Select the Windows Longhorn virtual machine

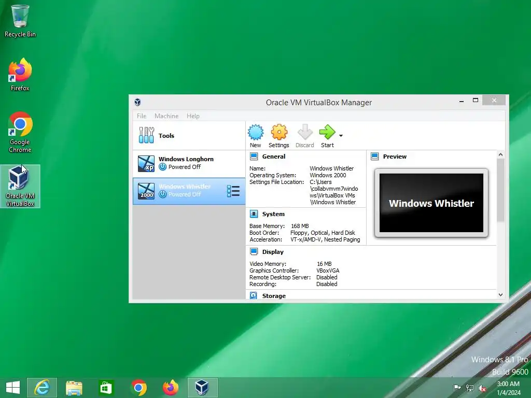(189, 163)
